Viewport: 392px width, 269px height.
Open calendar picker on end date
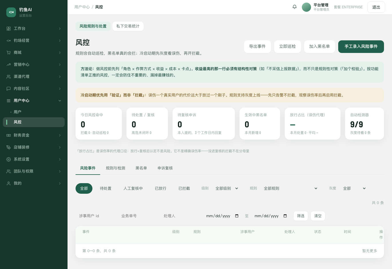point(285,216)
